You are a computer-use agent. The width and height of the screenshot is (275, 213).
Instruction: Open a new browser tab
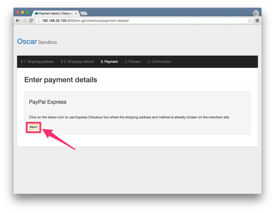(84, 13)
